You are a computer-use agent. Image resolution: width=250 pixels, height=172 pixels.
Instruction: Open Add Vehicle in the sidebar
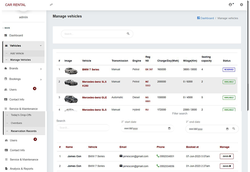[24, 53]
